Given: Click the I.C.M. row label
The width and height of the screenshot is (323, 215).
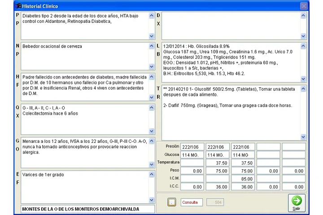Looking at the screenshot, I should 175,178.
